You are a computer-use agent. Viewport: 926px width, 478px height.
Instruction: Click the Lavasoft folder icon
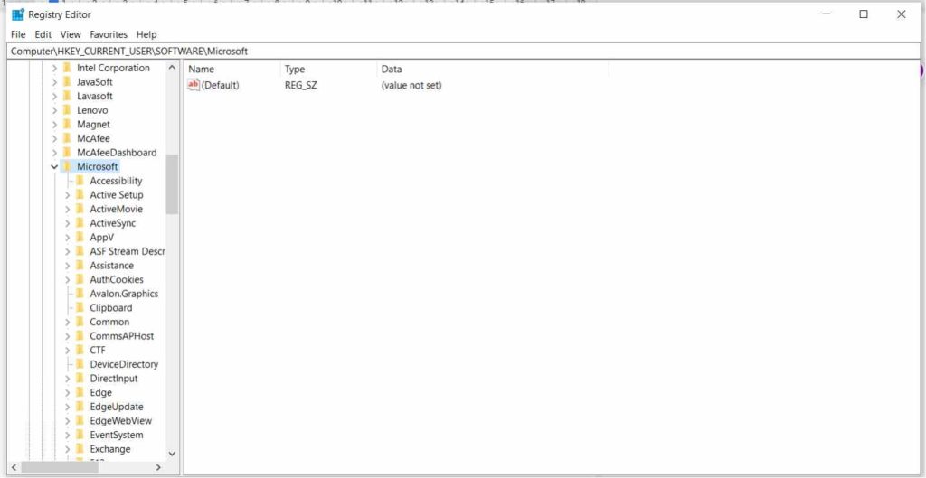(x=67, y=96)
